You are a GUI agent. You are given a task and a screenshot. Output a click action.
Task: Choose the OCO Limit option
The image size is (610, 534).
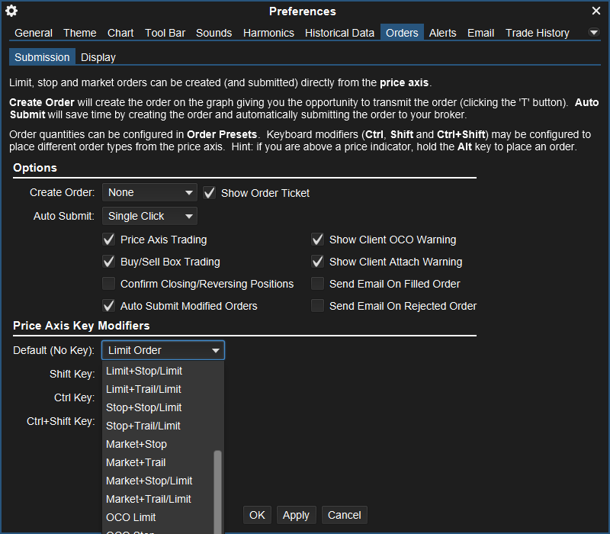[130, 517]
